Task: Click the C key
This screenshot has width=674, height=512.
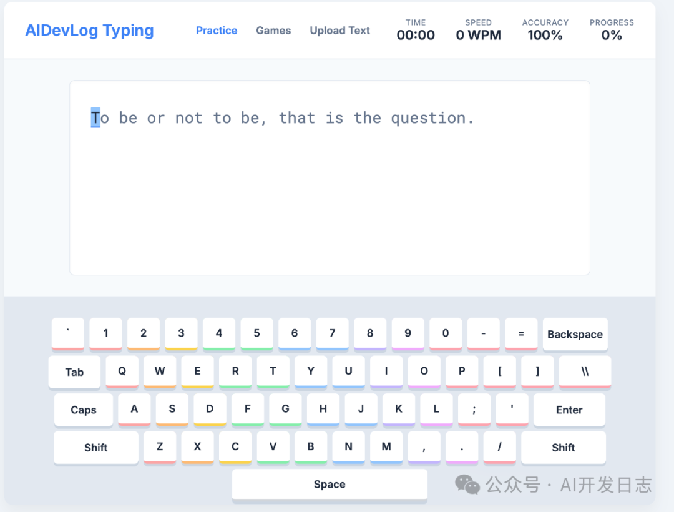Action: (x=235, y=448)
